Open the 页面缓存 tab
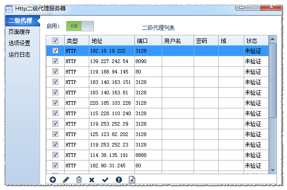The width and height of the screenshot is (287, 190). [20, 32]
